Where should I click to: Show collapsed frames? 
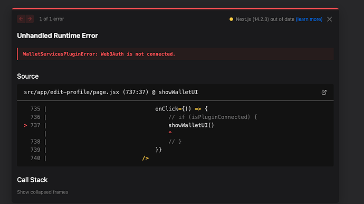coord(43,192)
